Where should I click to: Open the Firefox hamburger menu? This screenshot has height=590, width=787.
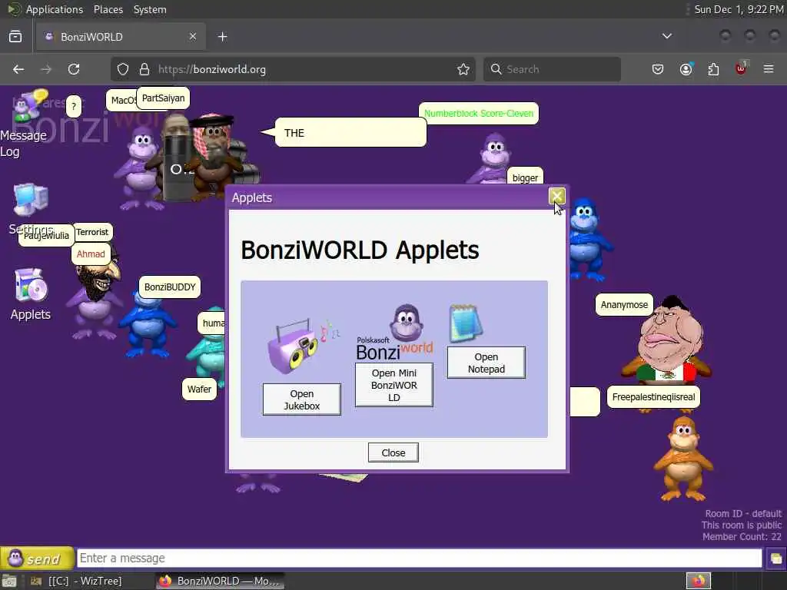point(769,69)
